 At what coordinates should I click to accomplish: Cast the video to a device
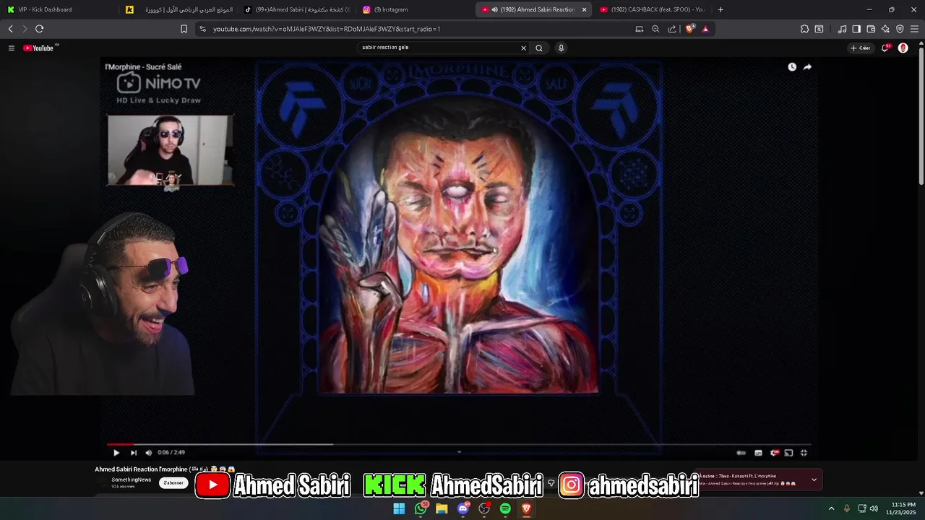click(x=788, y=453)
